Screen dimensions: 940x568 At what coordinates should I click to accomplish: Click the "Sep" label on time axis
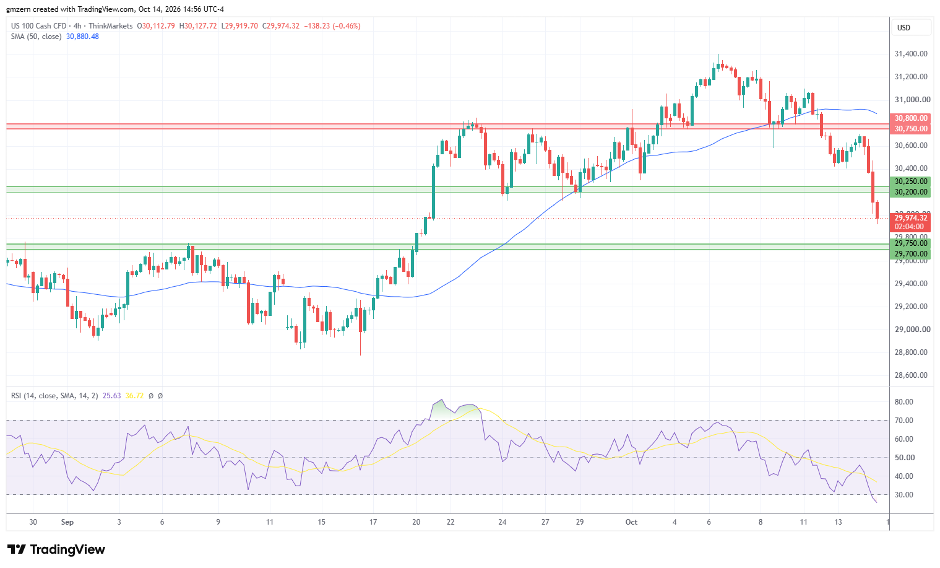(67, 522)
